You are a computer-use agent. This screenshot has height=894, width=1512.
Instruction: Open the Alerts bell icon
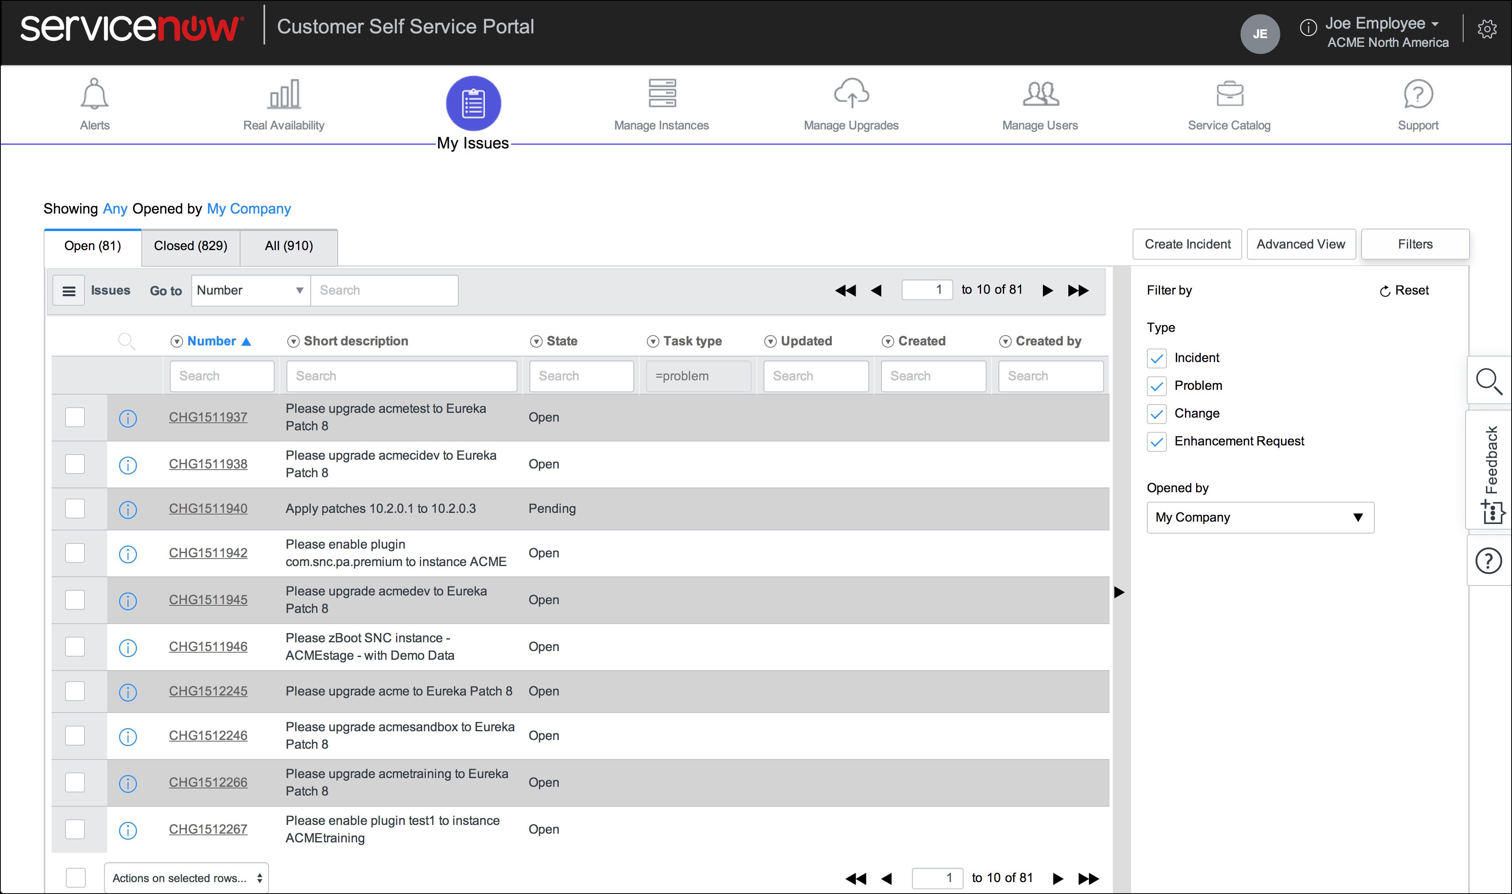coord(94,94)
